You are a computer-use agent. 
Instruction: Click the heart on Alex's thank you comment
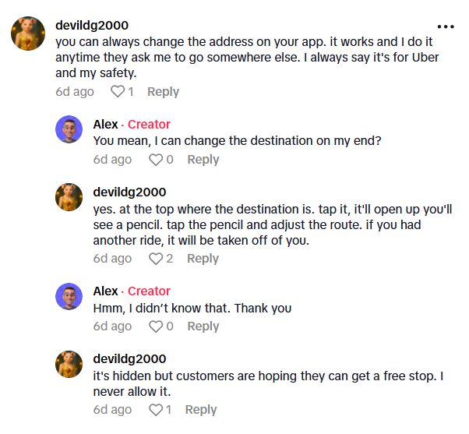click(156, 326)
